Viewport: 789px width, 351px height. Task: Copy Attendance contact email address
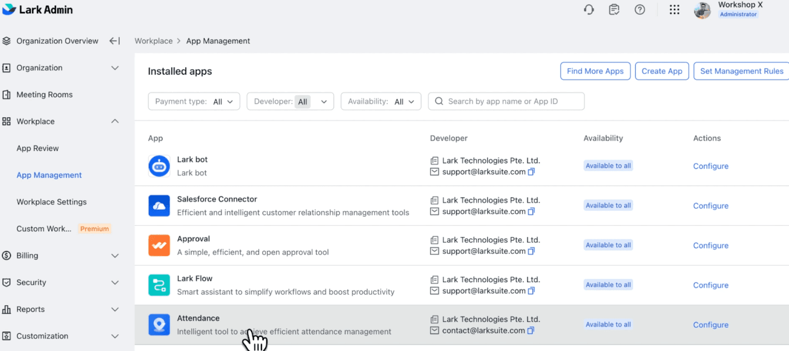tap(531, 330)
